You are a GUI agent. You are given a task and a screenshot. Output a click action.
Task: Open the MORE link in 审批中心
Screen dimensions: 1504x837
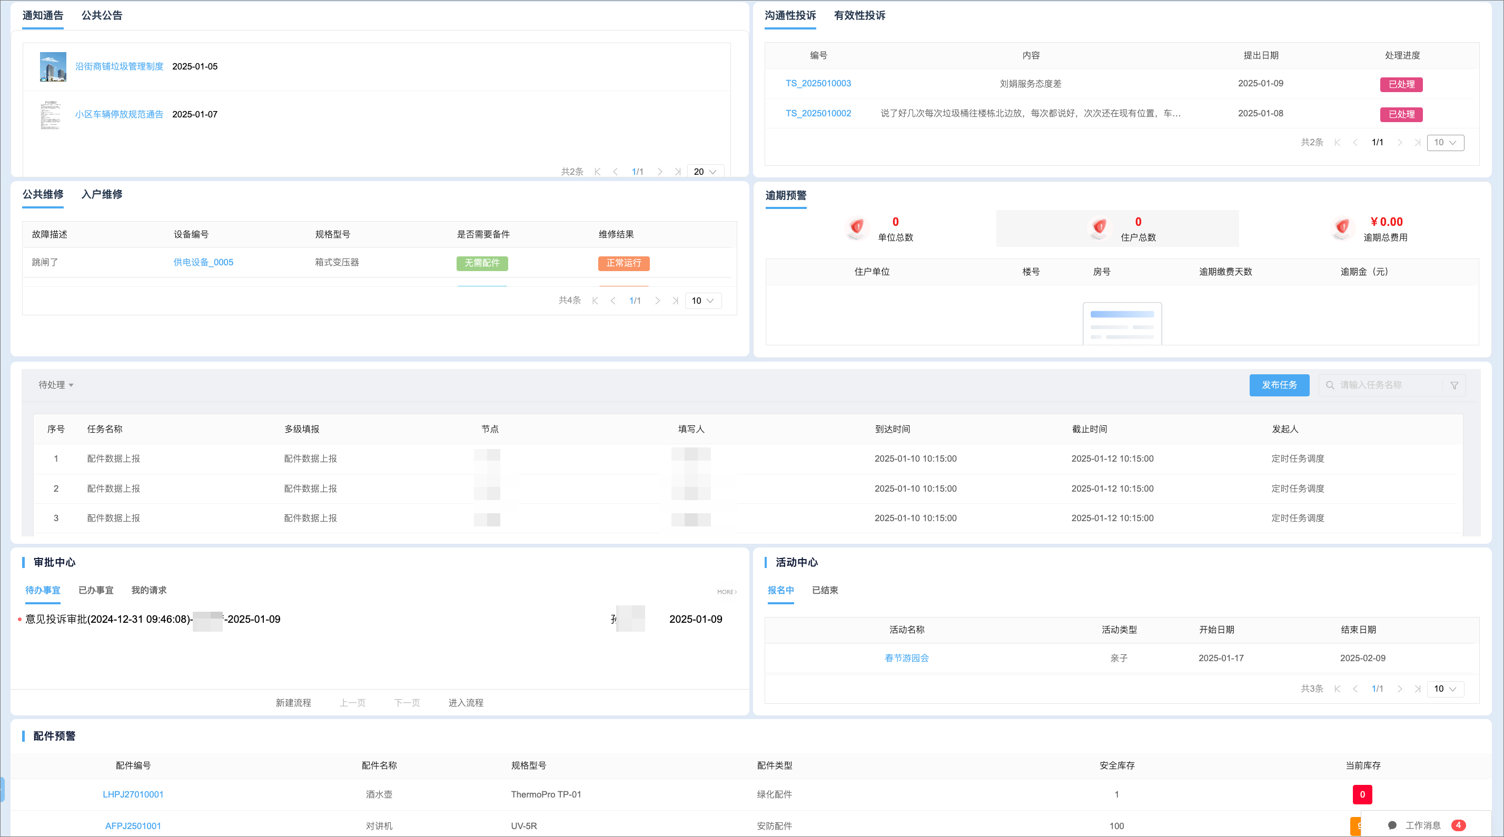coord(727,592)
